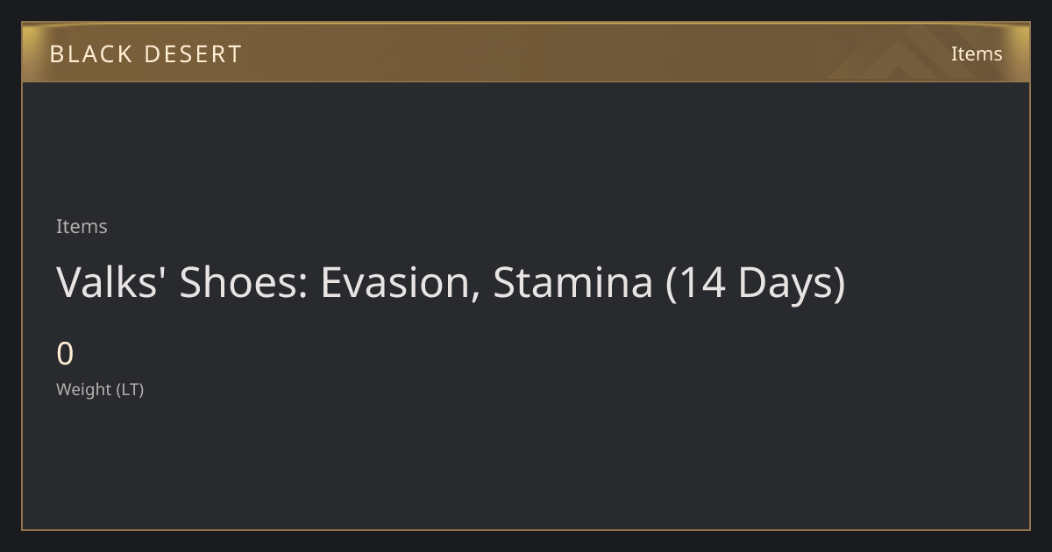Click the '(LT)' unit next to Weight
The image size is (1052, 552).
pyautogui.click(x=130, y=389)
